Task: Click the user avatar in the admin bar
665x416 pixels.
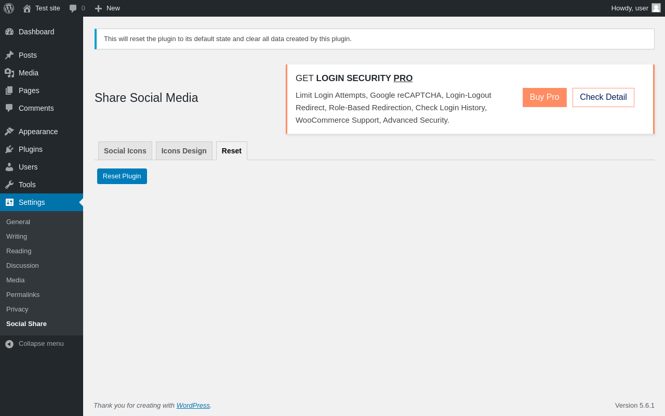Action: (x=656, y=8)
